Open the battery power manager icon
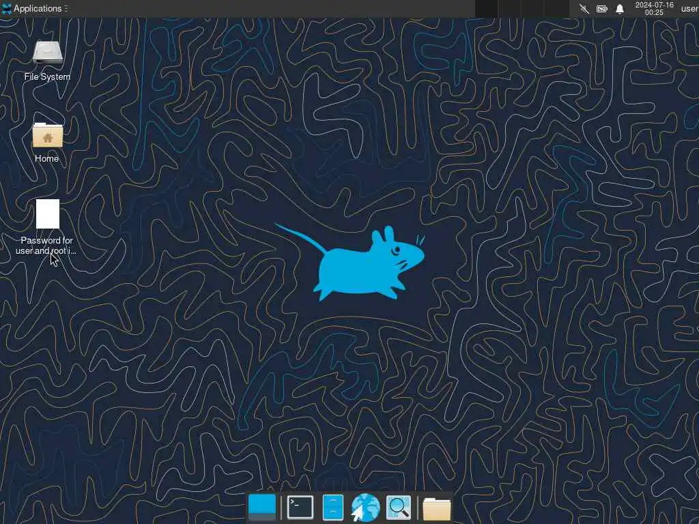This screenshot has height=524, width=699. 602,9
